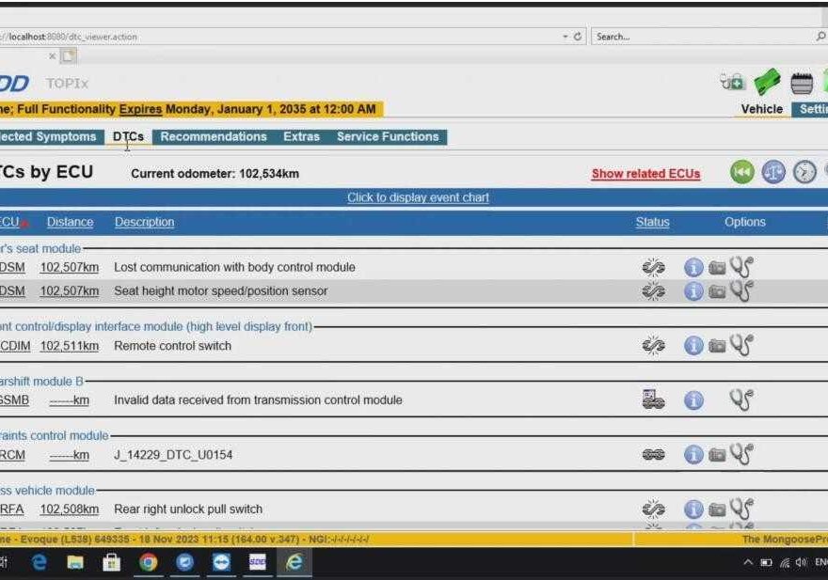Open info for Rear right unlock pull switch
The width and height of the screenshot is (828, 580).
point(693,509)
